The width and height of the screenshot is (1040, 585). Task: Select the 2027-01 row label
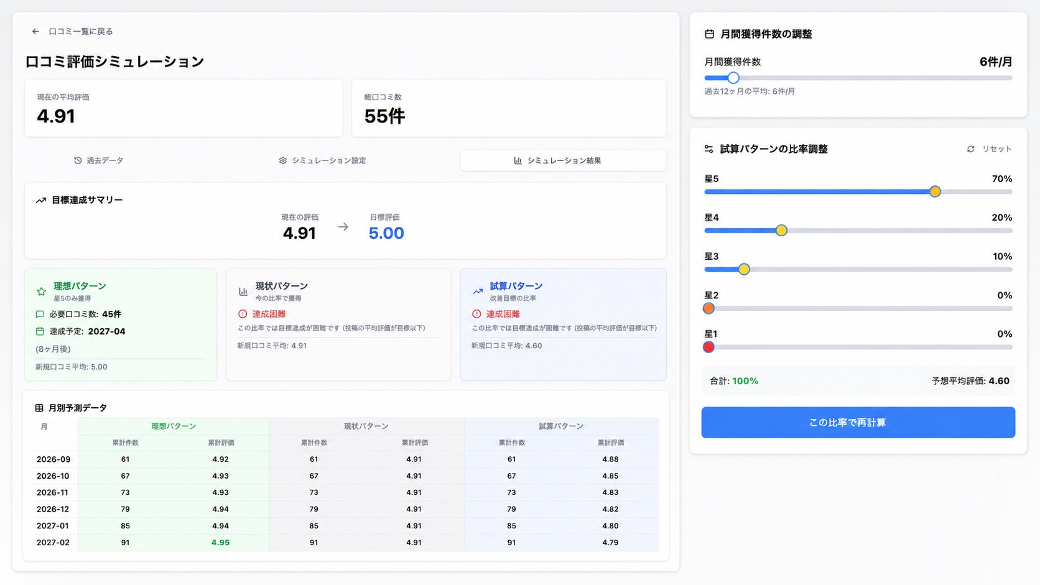pyautogui.click(x=53, y=526)
